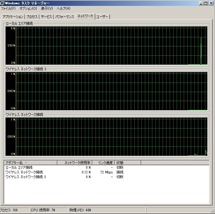Image resolution: width=215 pixels, height=214 pixels.
Task: Click the 0.12 % network usage value
Action: click(x=86, y=172)
